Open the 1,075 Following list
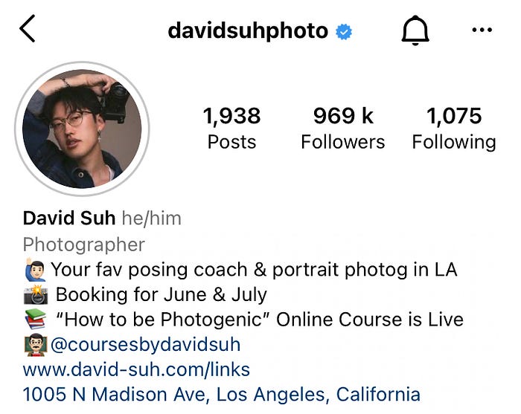This screenshot has height=414, width=521. pyautogui.click(x=454, y=129)
